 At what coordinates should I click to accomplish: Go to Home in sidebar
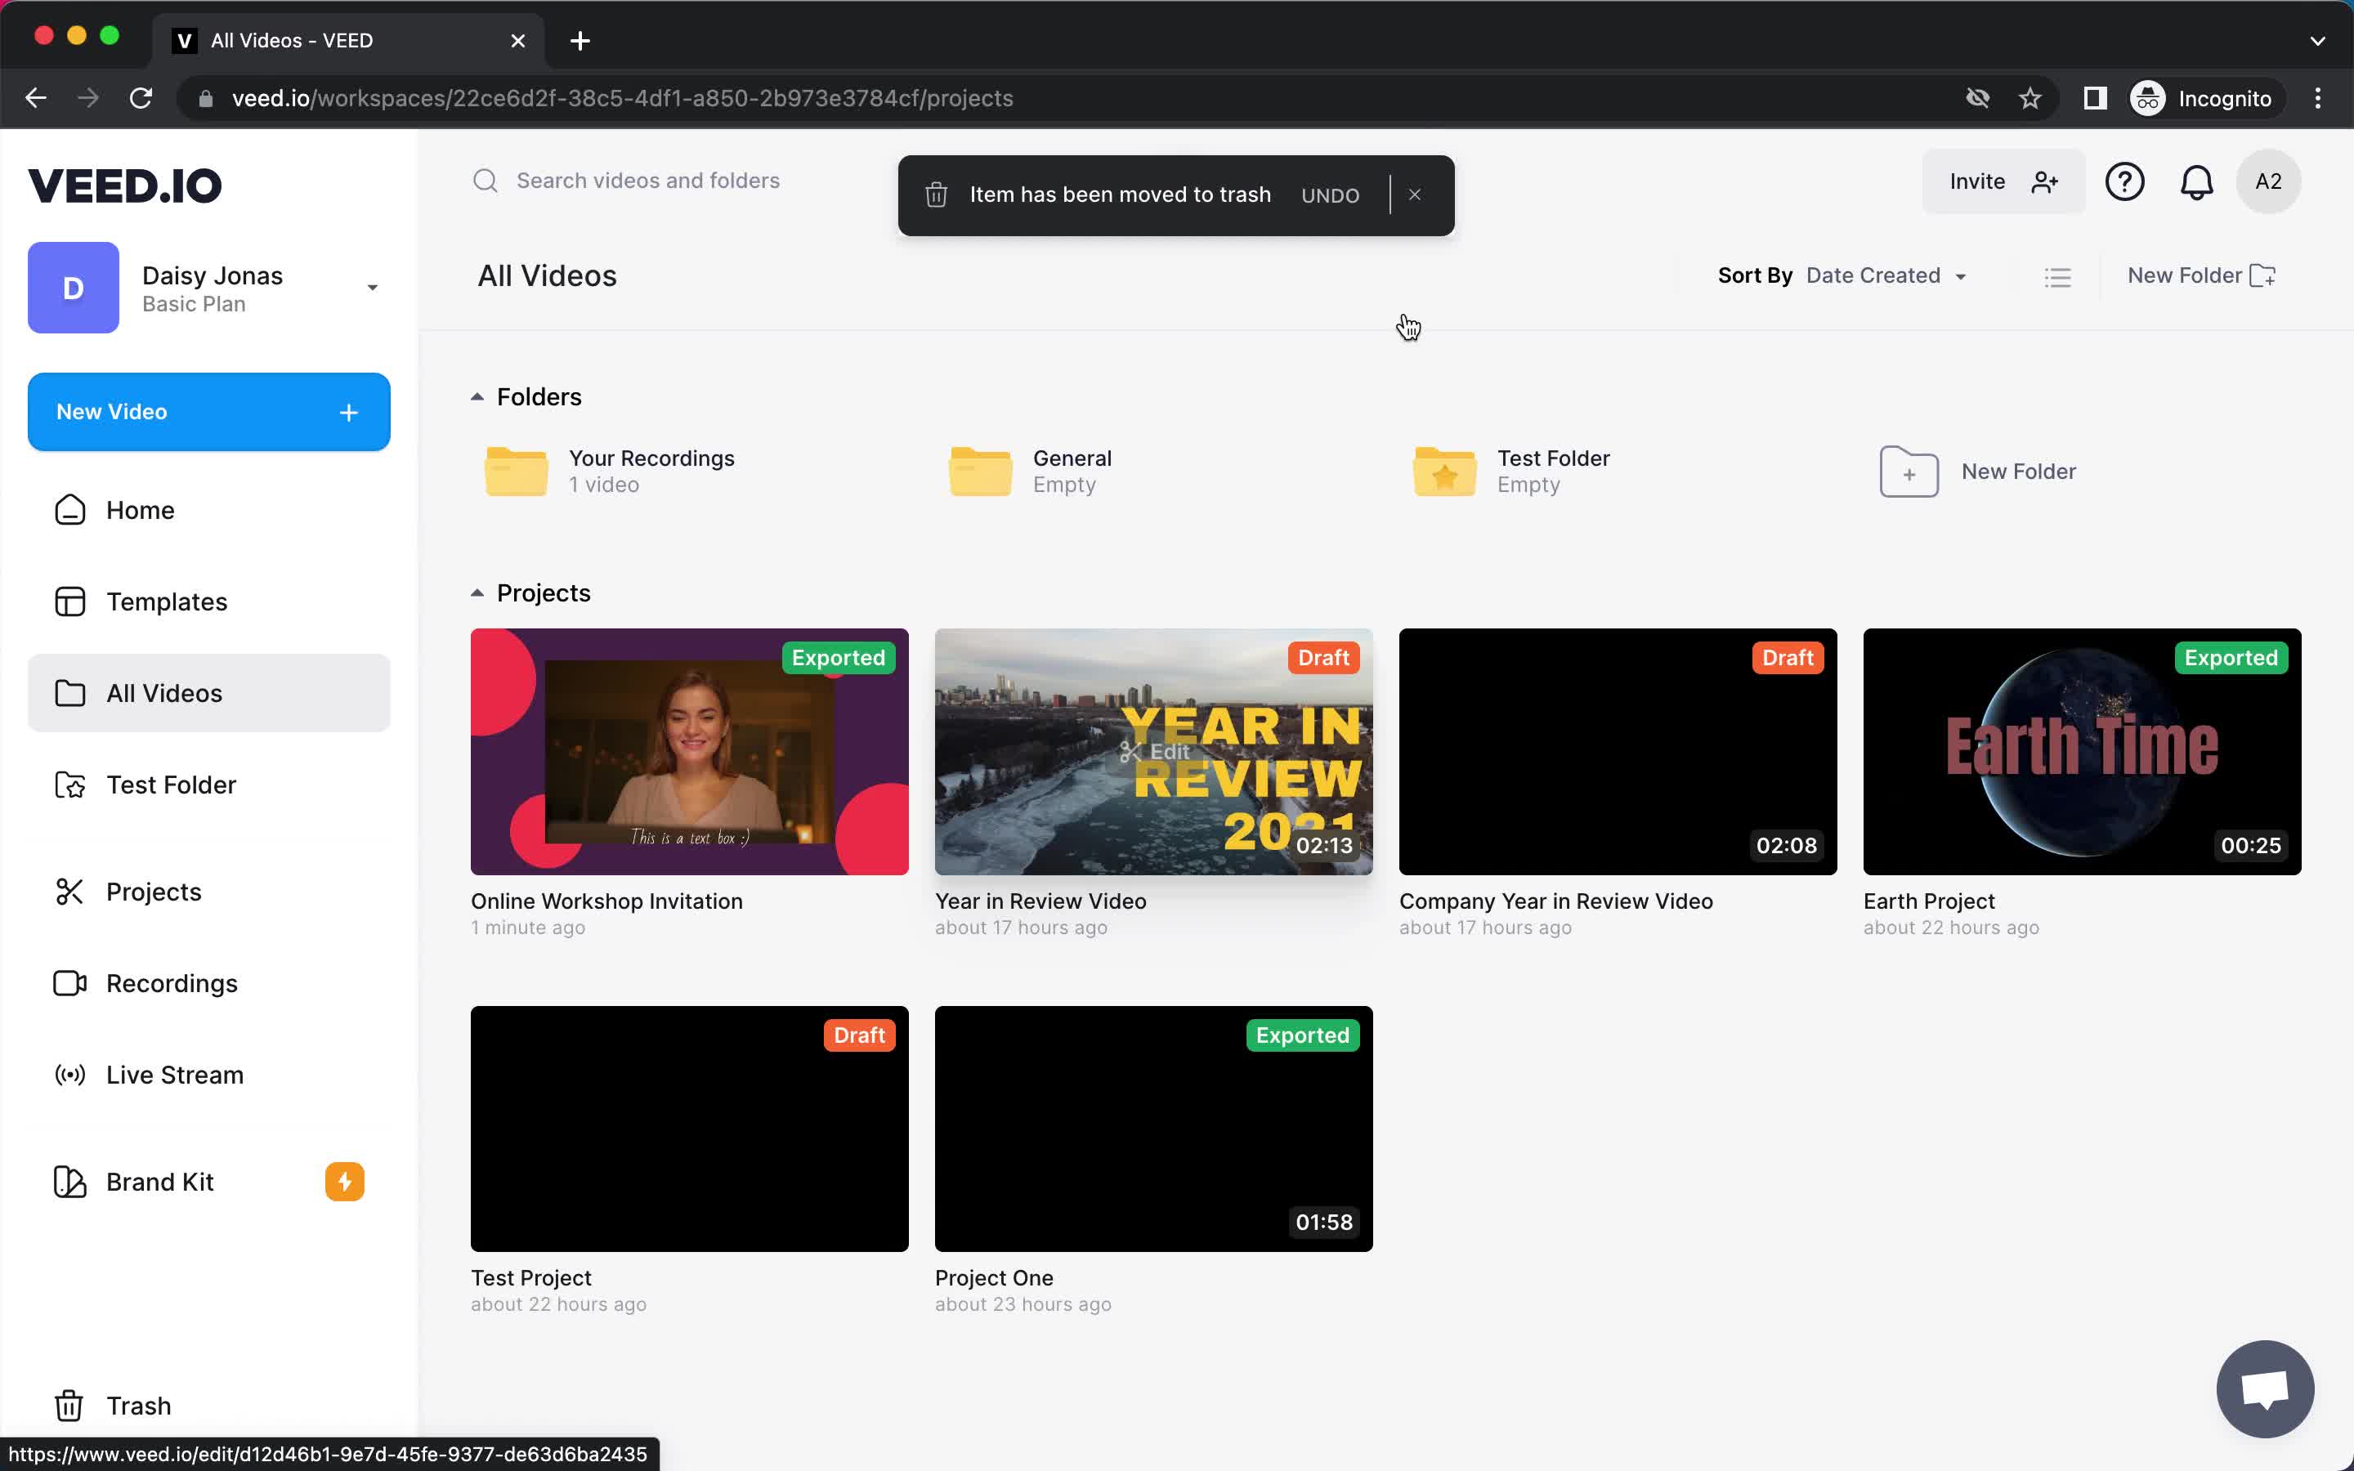coord(209,511)
